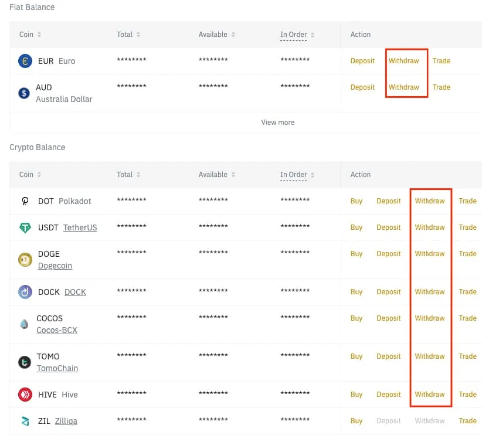Deposit DOGE Dogecoin

coord(389,254)
